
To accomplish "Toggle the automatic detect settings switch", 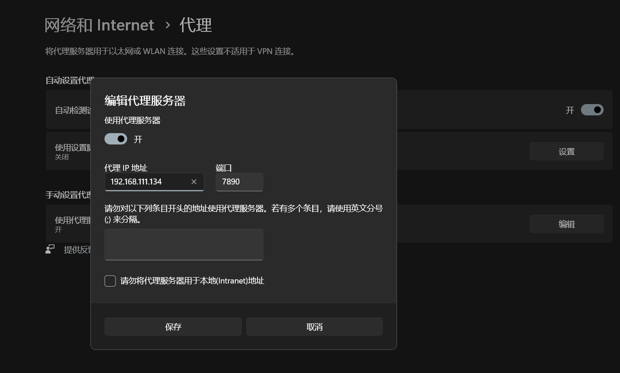I will [592, 110].
